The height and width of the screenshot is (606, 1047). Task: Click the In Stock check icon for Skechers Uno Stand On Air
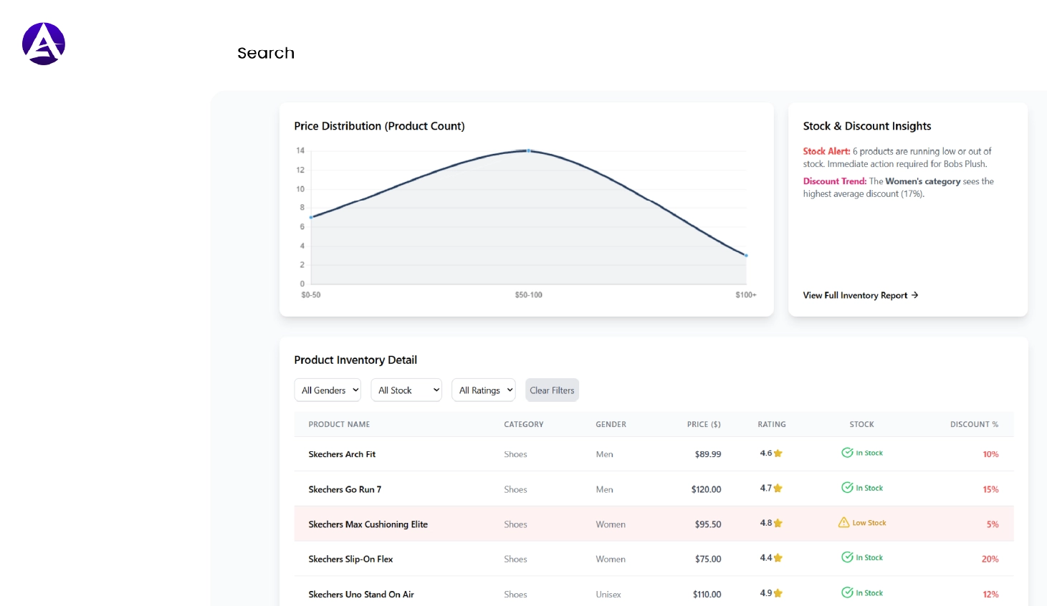click(x=846, y=592)
